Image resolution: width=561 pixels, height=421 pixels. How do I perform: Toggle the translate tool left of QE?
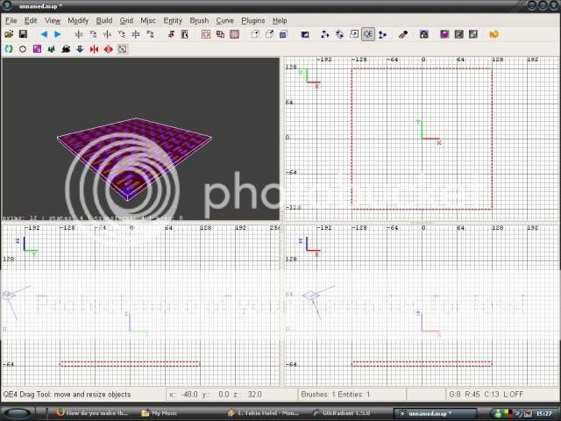tap(325, 34)
